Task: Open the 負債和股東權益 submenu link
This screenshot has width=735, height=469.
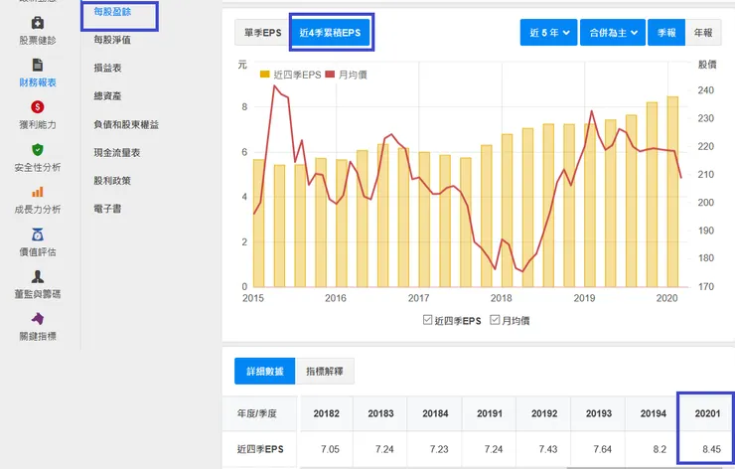Action: (126, 124)
